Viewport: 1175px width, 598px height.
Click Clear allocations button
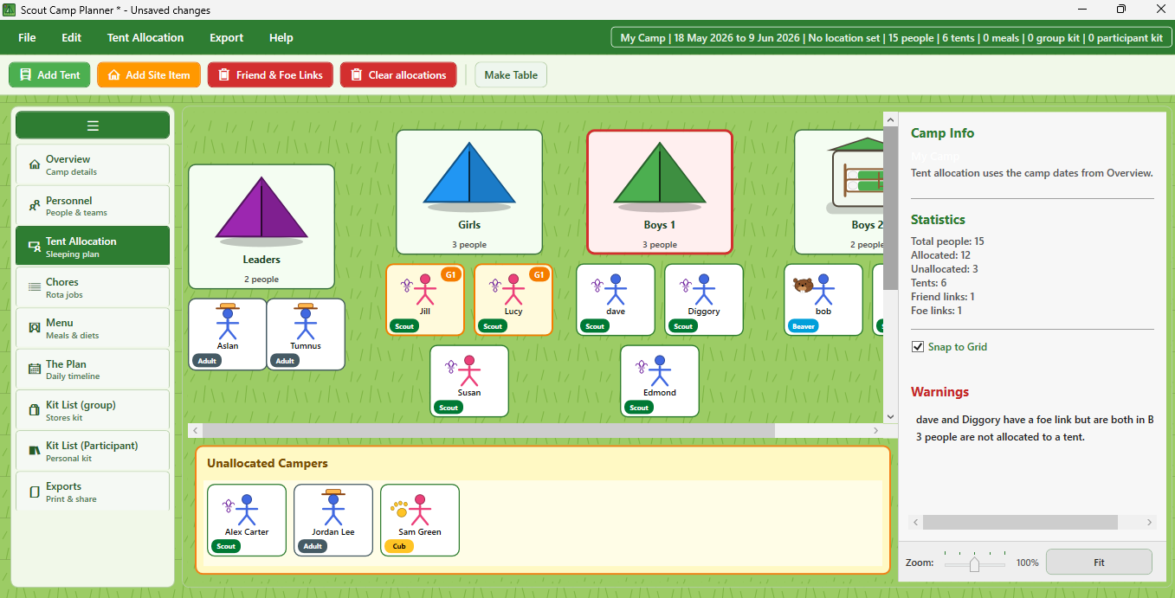click(398, 75)
